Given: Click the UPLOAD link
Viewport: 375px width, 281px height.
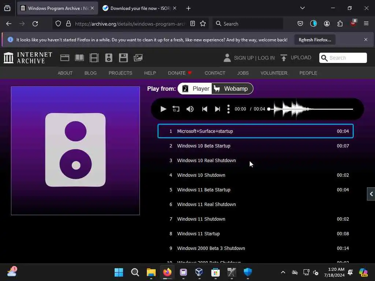Looking at the screenshot, I should (296, 57).
